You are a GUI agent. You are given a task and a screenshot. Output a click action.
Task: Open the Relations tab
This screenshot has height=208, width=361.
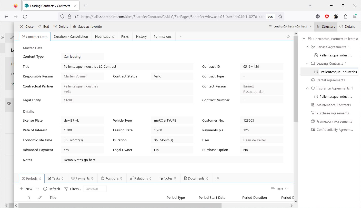141,178
